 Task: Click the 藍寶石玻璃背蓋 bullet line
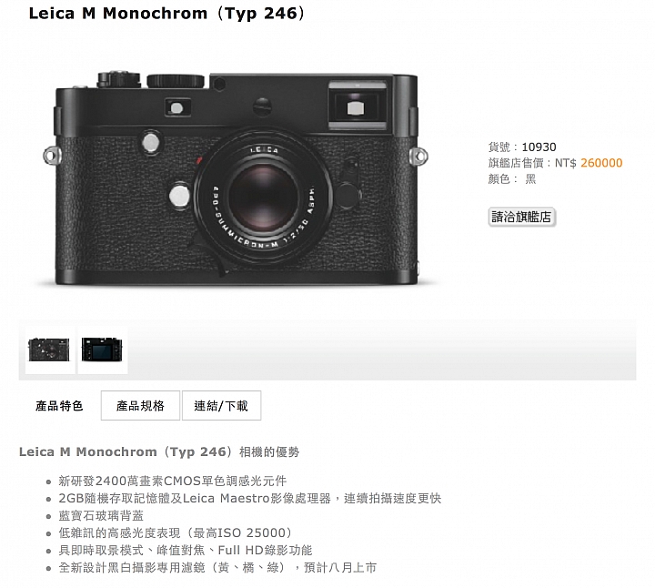[101, 516]
